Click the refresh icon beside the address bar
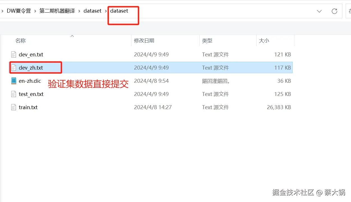 coord(334,11)
